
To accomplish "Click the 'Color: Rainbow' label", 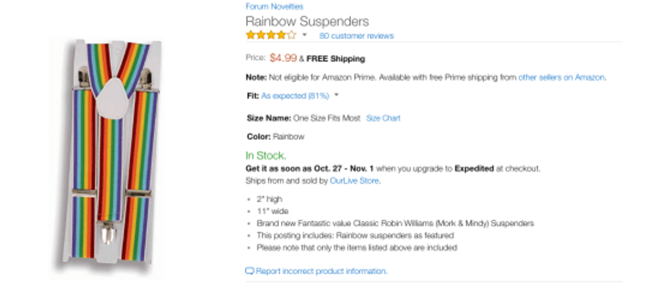I will coord(275,137).
